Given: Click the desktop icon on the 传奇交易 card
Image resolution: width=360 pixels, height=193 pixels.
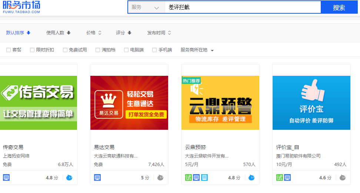Looking at the screenshot, I should pos(6,177).
